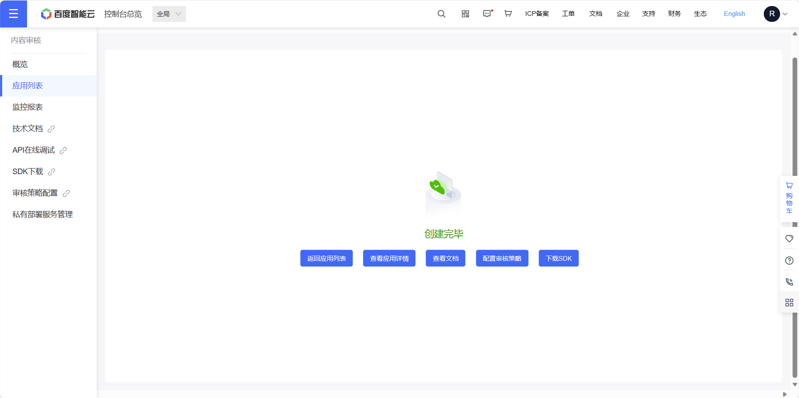This screenshot has height=398, width=799.
Task: Click link icon beside 审核策略配置
Action: [66, 193]
